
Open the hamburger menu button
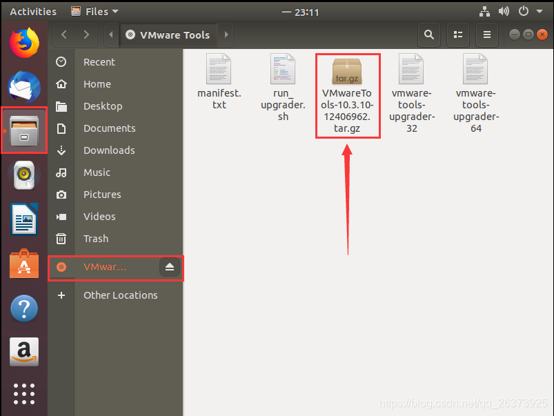coord(487,34)
